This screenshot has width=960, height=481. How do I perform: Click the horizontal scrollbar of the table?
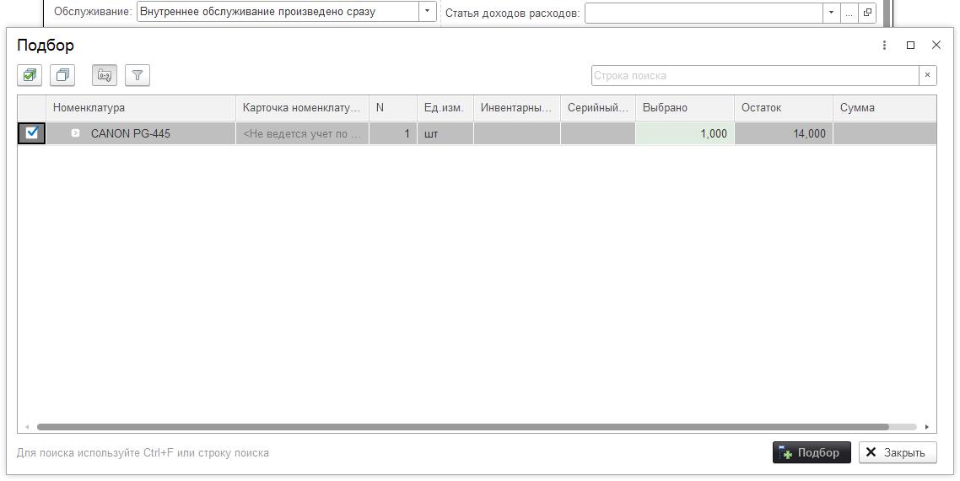coord(462,427)
